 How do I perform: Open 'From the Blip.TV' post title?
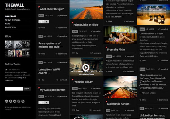tap(83, 82)
